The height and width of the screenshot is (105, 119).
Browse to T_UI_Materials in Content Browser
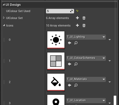point(76,85)
